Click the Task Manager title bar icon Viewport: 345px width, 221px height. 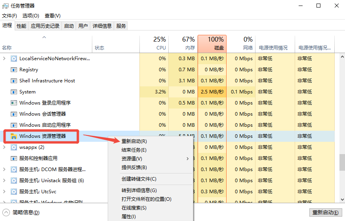tap(5, 6)
